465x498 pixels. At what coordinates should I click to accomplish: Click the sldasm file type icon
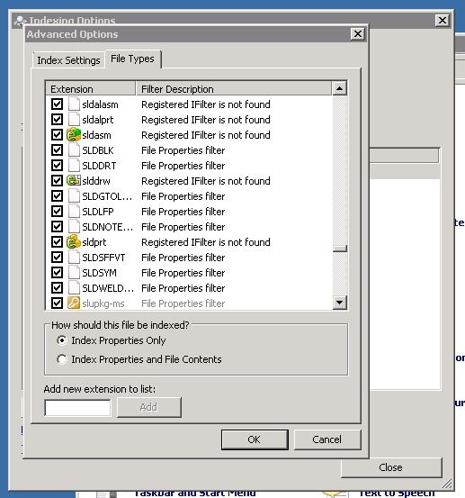74,135
